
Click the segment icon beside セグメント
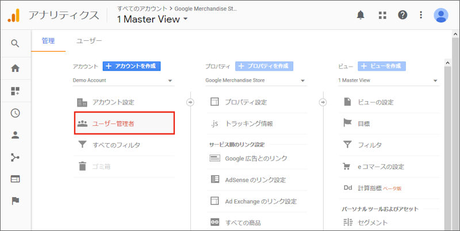[348, 222]
